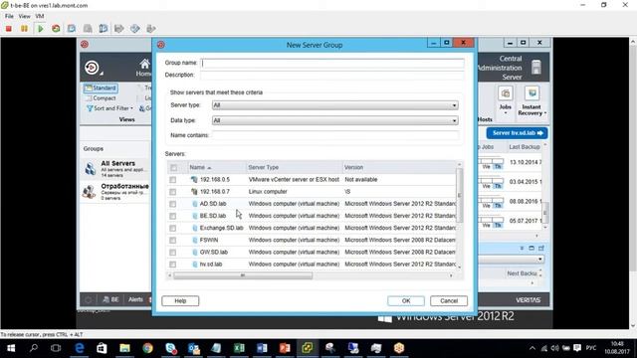Click the taskbar search magnifier icon
This screenshot has height=358, width=637.
34,348
